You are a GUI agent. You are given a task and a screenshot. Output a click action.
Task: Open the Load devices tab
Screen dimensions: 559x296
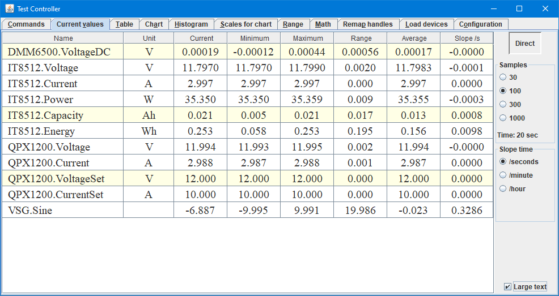(x=426, y=24)
